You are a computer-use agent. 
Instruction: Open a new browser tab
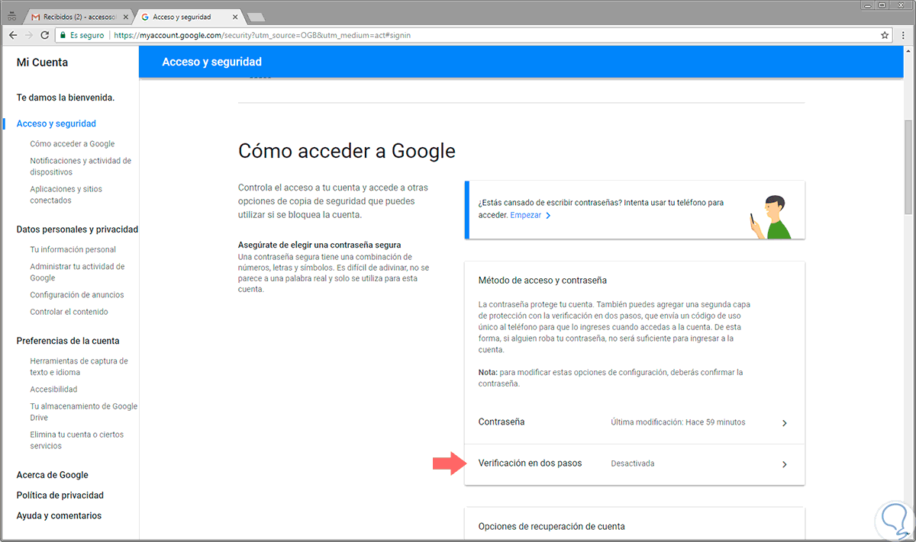tap(256, 17)
